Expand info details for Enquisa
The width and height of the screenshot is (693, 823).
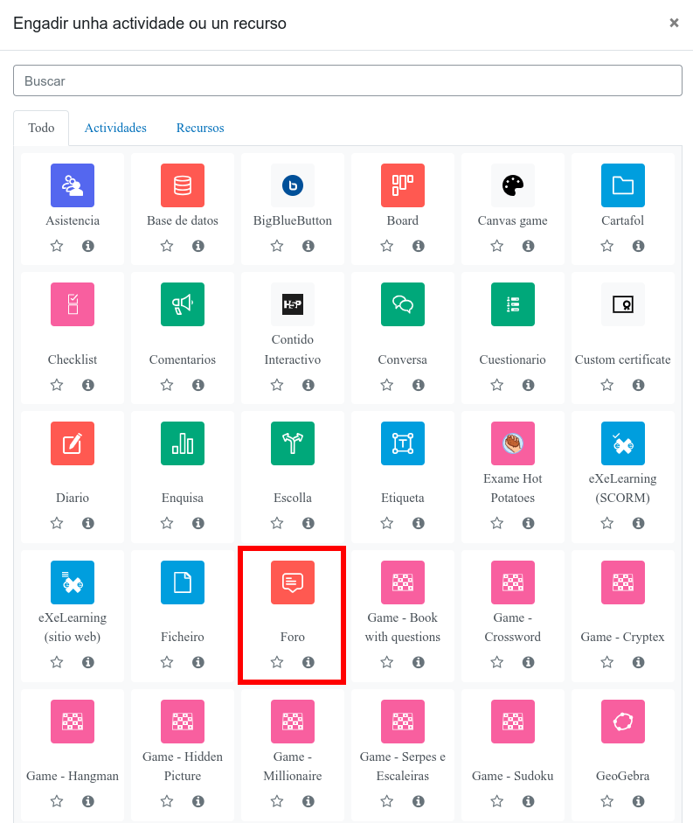tap(198, 523)
